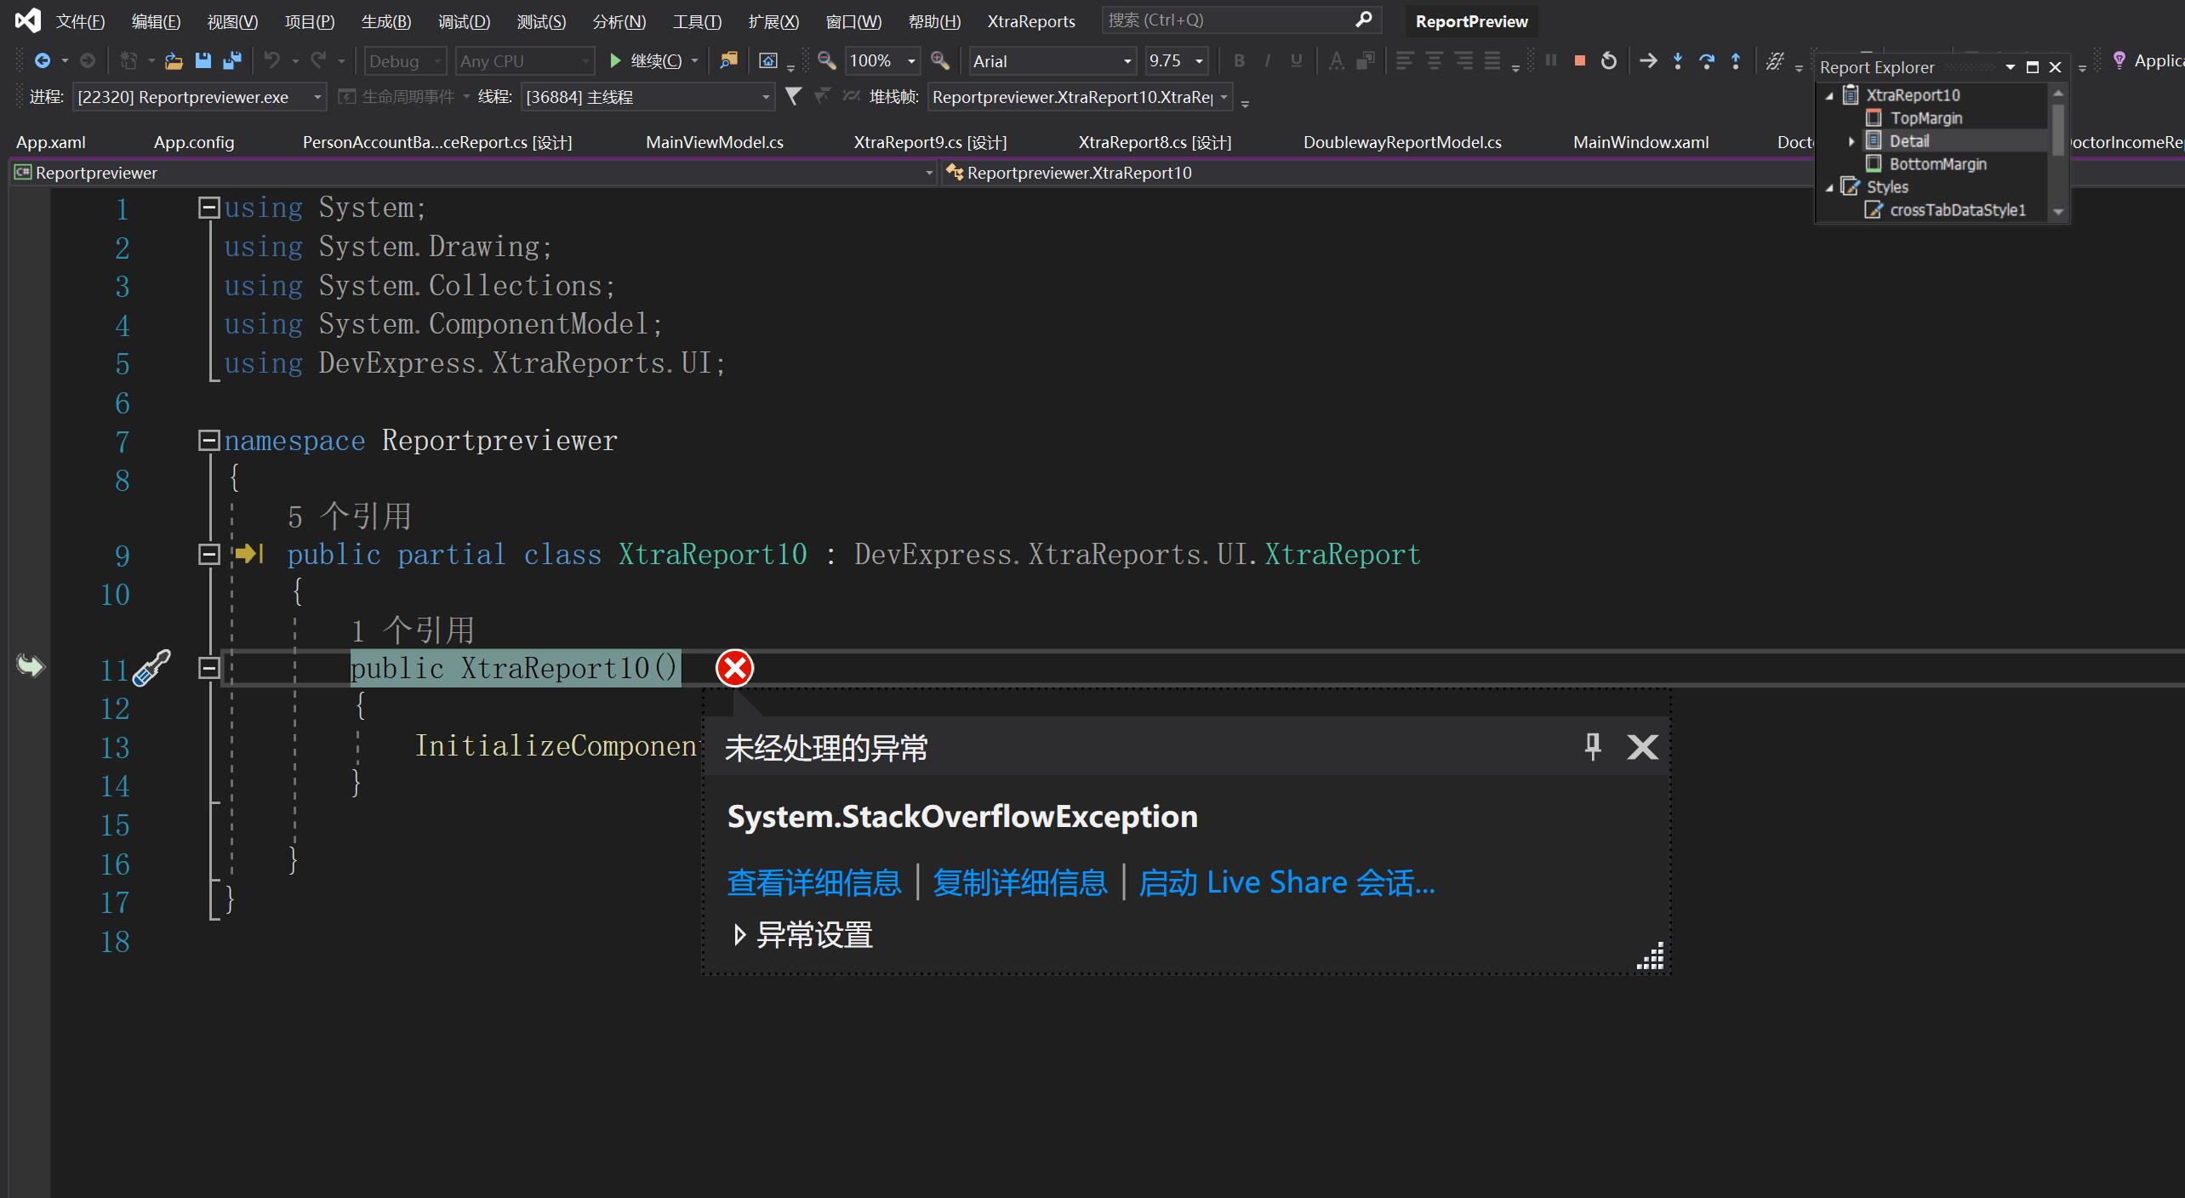Stop debugging with the red square
The image size is (2185, 1198).
[1580, 60]
